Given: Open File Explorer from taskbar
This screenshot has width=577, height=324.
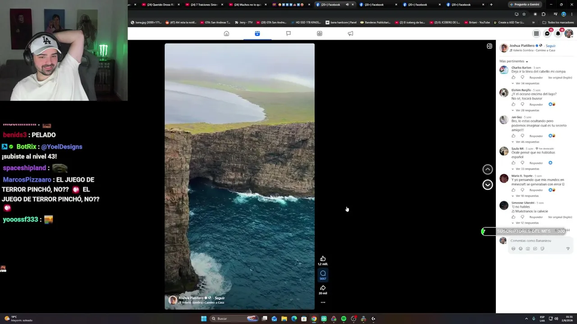Looking at the screenshot, I should [284, 319].
